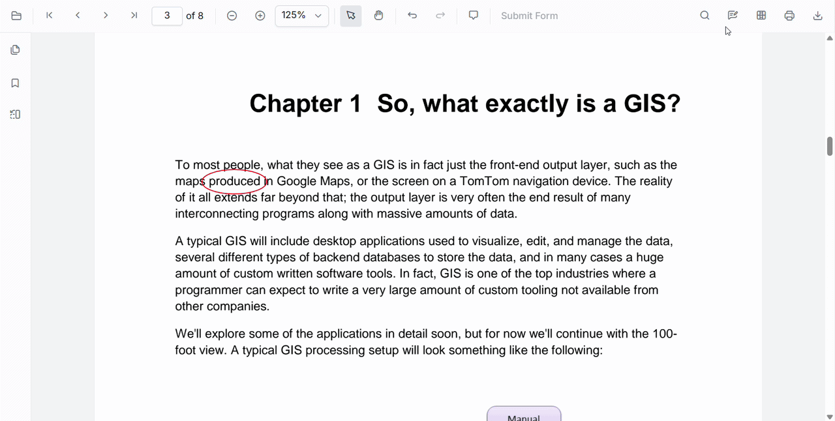835x421 pixels.
Task: Open search with the magnifier icon
Action: point(705,16)
